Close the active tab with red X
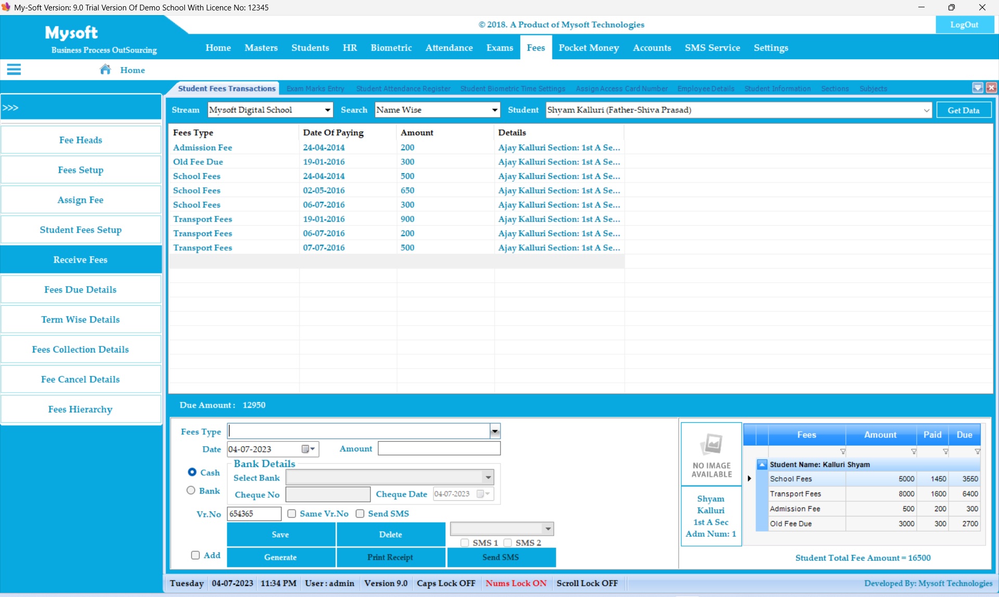This screenshot has height=597, width=999. (x=992, y=88)
